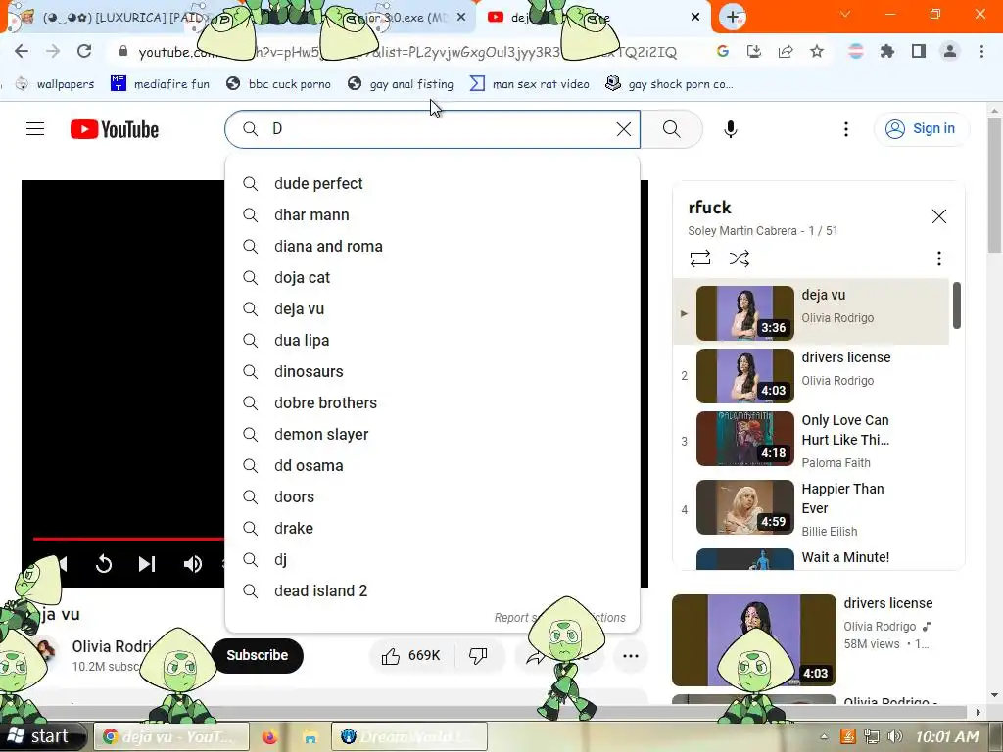The width and height of the screenshot is (1003, 752).
Task: Click into the YouTube search box
Action: [x=432, y=129]
